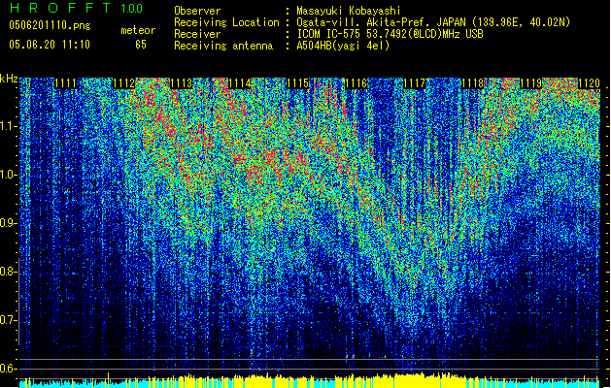611x388 pixels.
Task: Select the 1112 time marker
Action: coord(124,83)
